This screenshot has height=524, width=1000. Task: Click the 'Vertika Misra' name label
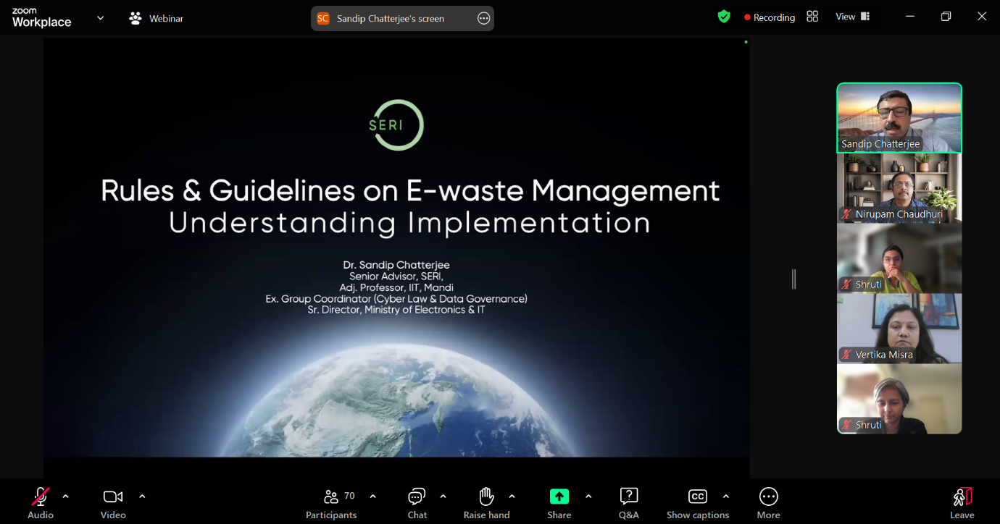(x=884, y=355)
